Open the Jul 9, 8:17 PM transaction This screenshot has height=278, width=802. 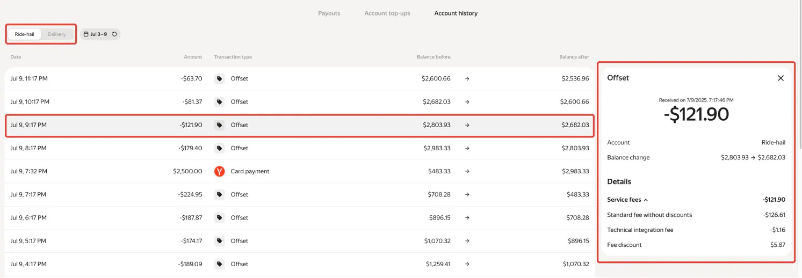300,148
